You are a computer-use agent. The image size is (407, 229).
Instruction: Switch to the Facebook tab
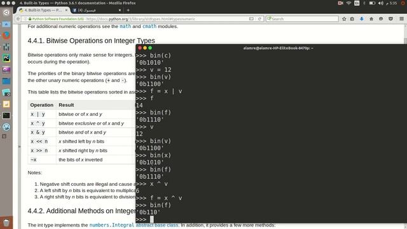click(97, 10)
